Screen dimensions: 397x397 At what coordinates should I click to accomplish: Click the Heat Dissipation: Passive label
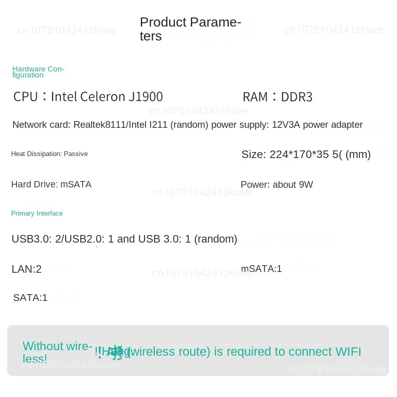pos(49,154)
